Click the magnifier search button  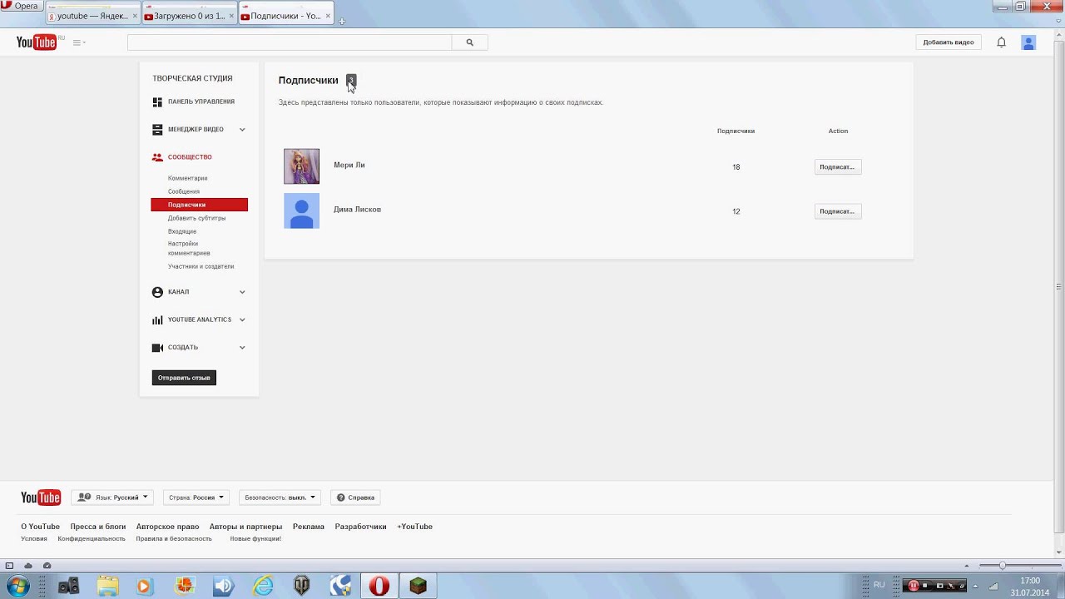click(x=469, y=42)
